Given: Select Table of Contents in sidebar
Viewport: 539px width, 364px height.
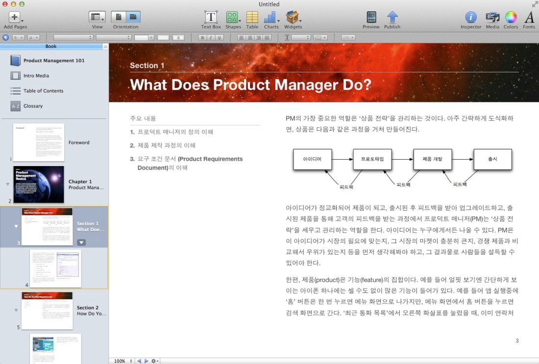Looking at the screenshot, I should click(x=43, y=91).
